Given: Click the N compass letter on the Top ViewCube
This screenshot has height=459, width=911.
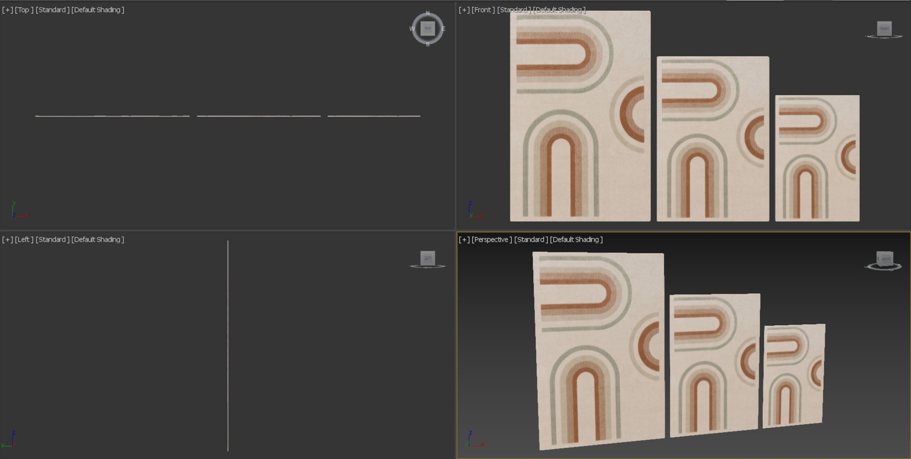Looking at the screenshot, I should [428, 13].
